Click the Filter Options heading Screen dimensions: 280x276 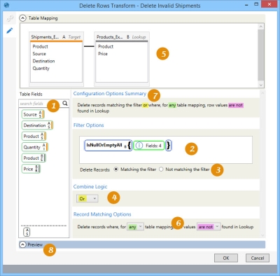pos(88,125)
